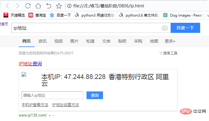Click the Baidu paw bookmark icon
This screenshot has width=209, height=121.
tap(52, 15)
